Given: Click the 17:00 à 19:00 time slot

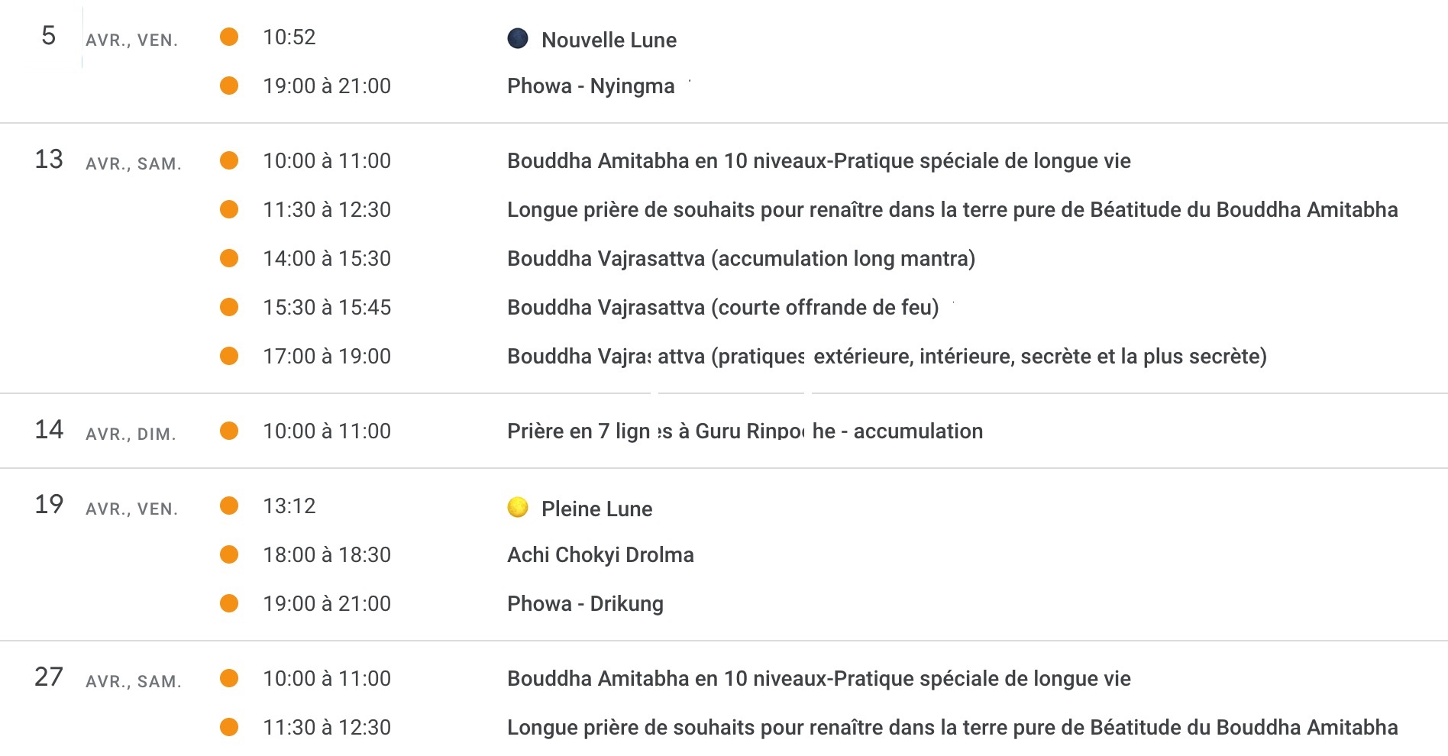Looking at the screenshot, I should pos(327,356).
